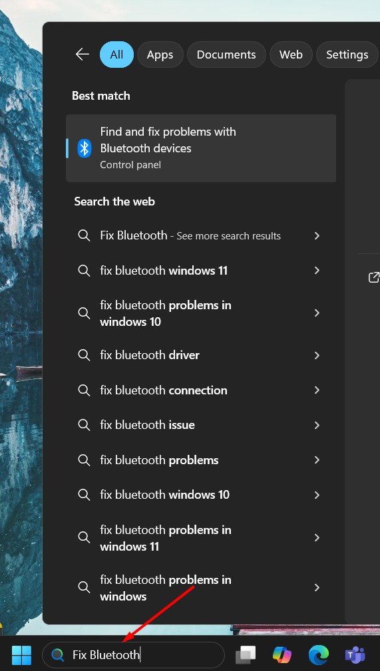Open the Windows Start menu
380x671 pixels.
[21, 655]
